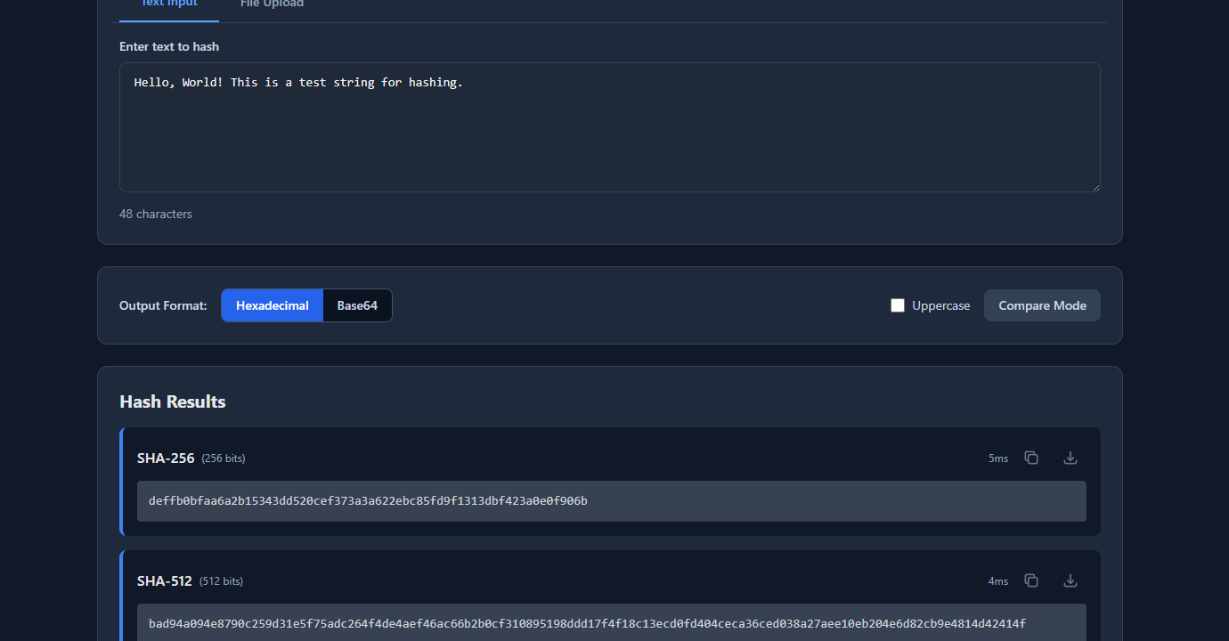The height and width of the screenshot is (641, 1229).
Task: Open Compare Mode
Action: [x=1042, y=305]
